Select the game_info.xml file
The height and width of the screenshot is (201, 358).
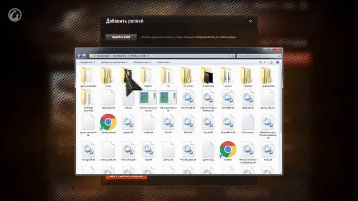pyautogui.click(x=268, y=99)
